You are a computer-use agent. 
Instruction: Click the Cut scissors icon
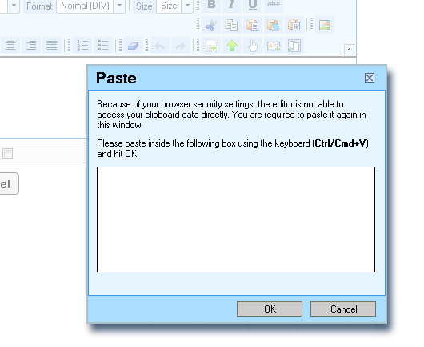click(211, 25)
